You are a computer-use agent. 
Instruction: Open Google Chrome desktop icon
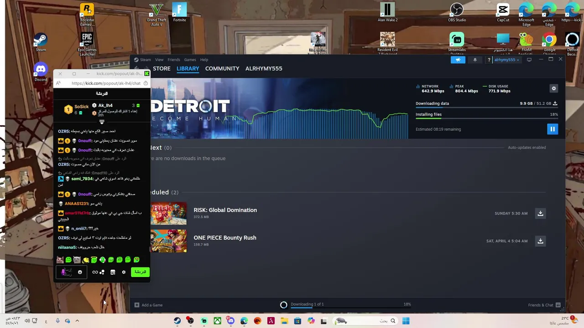point(549,44)
